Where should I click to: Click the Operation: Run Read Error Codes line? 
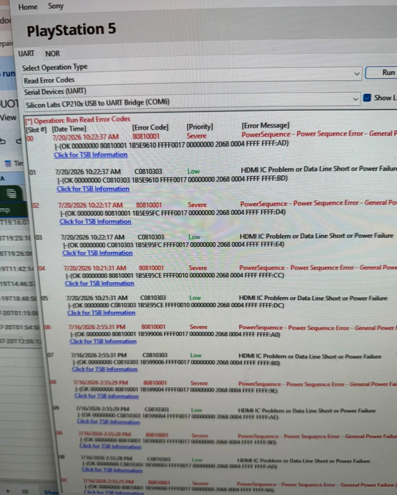[78, 120]
